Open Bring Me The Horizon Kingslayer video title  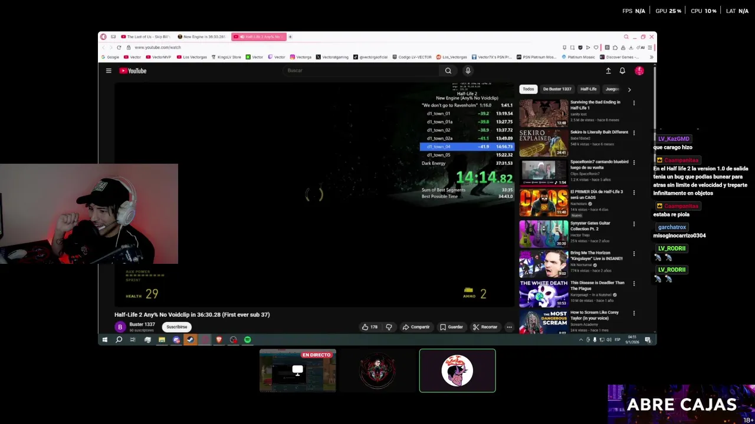point(596,256)
